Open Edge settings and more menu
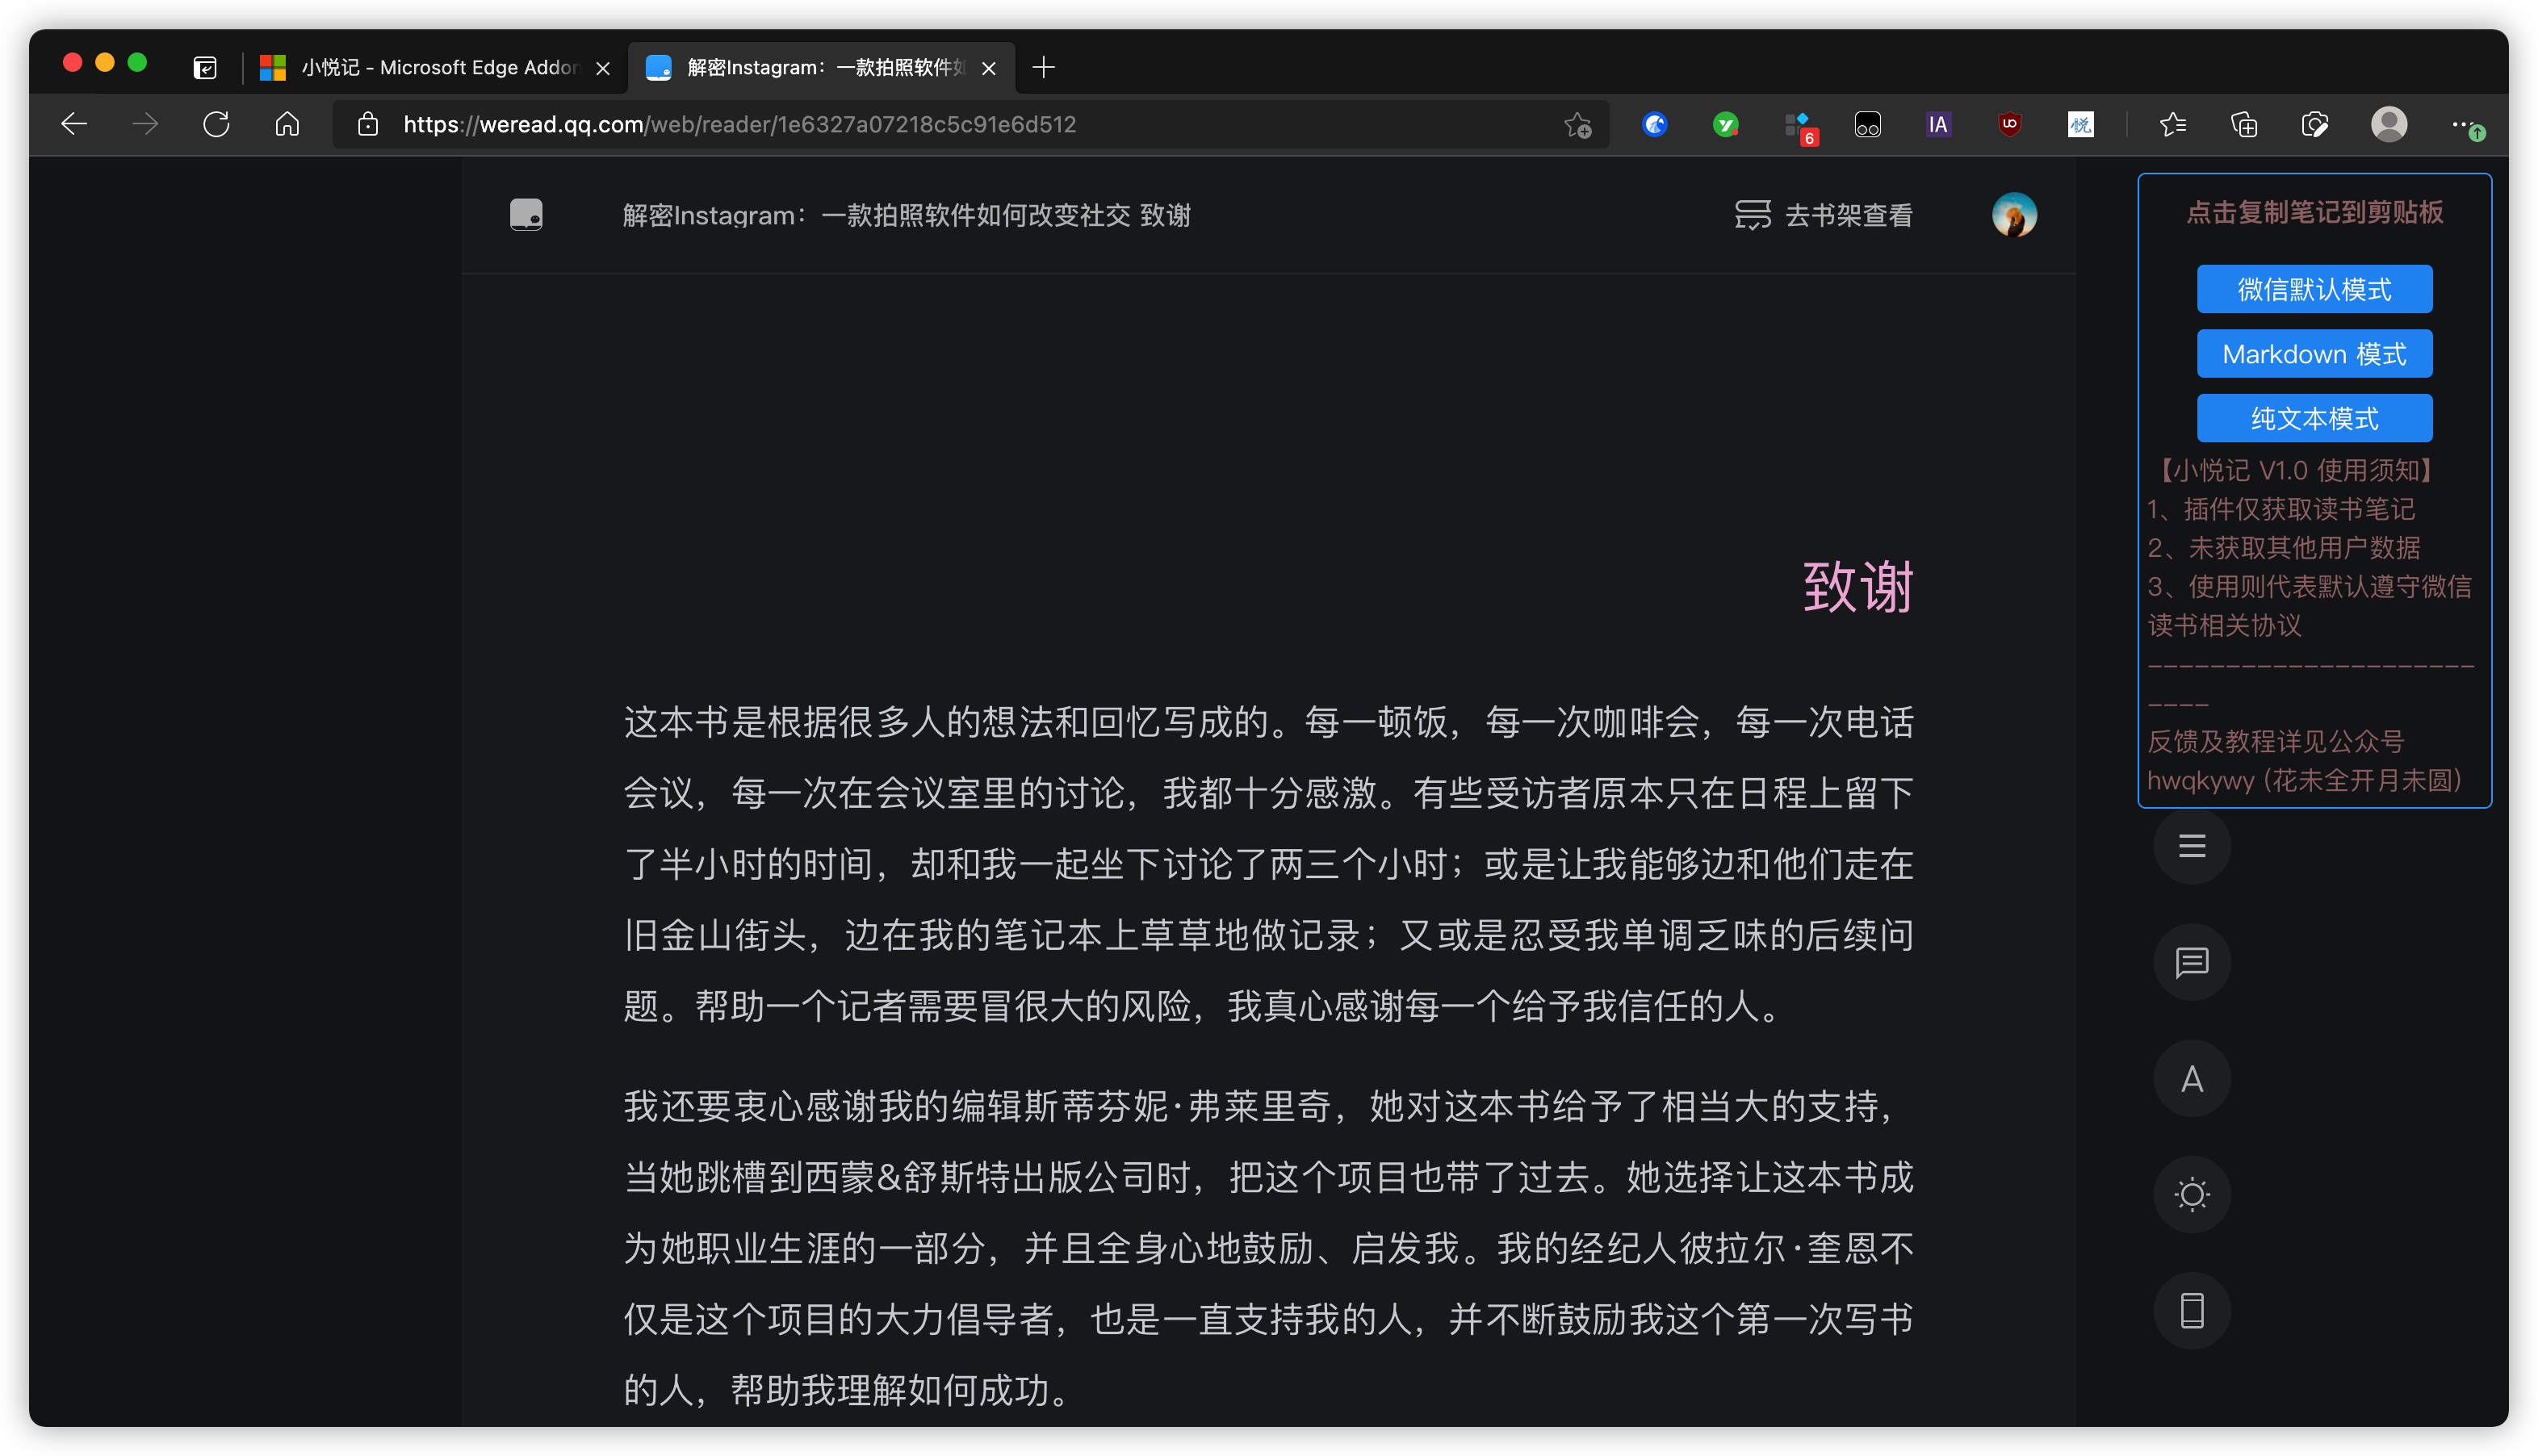The height and width of the screenshot is (1456, 2538). 2460,125
